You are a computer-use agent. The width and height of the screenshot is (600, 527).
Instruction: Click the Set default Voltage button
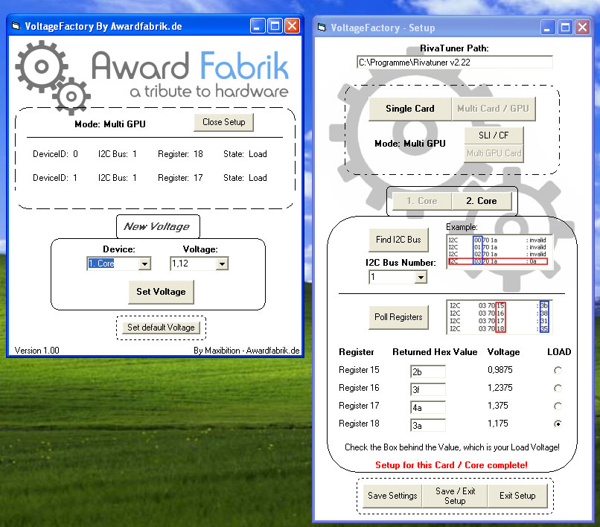click(x=161, y=328)
